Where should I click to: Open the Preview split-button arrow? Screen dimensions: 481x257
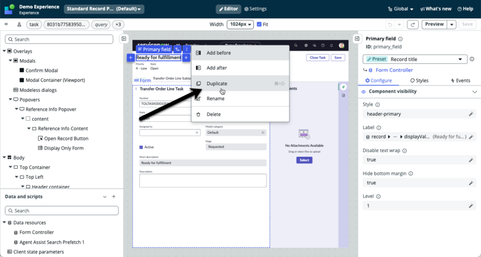(x=451, y=24)
